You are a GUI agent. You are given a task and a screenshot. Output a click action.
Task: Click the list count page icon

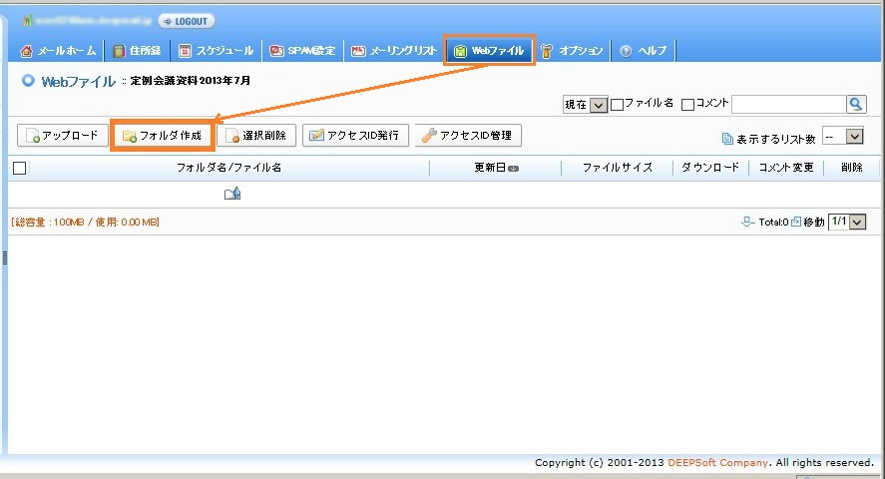(727, 139)
